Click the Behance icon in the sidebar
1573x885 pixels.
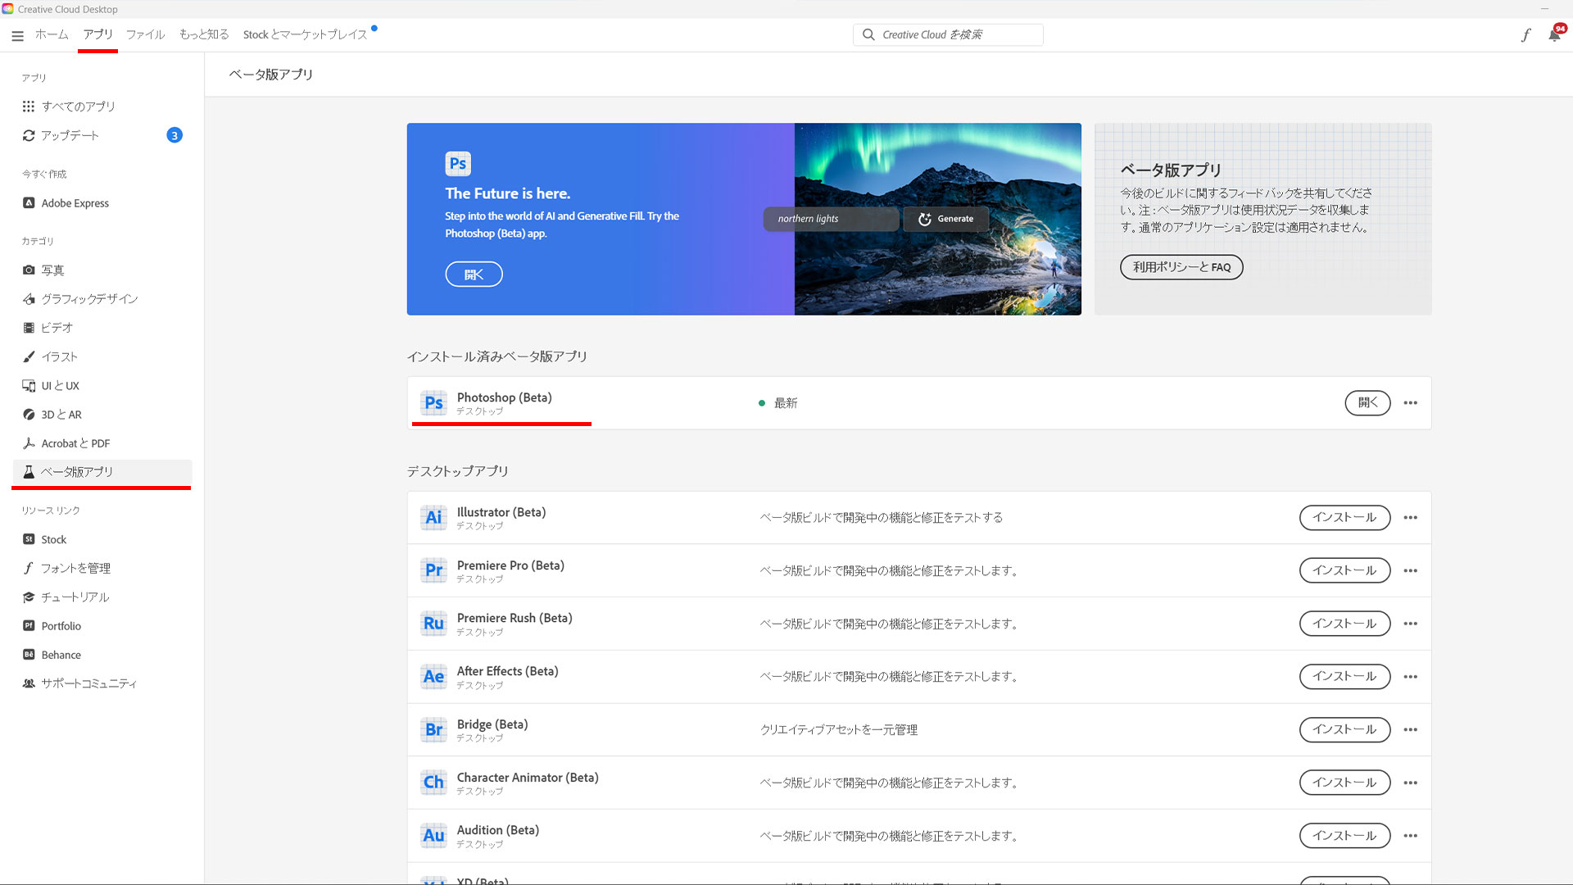click(29, 654)
